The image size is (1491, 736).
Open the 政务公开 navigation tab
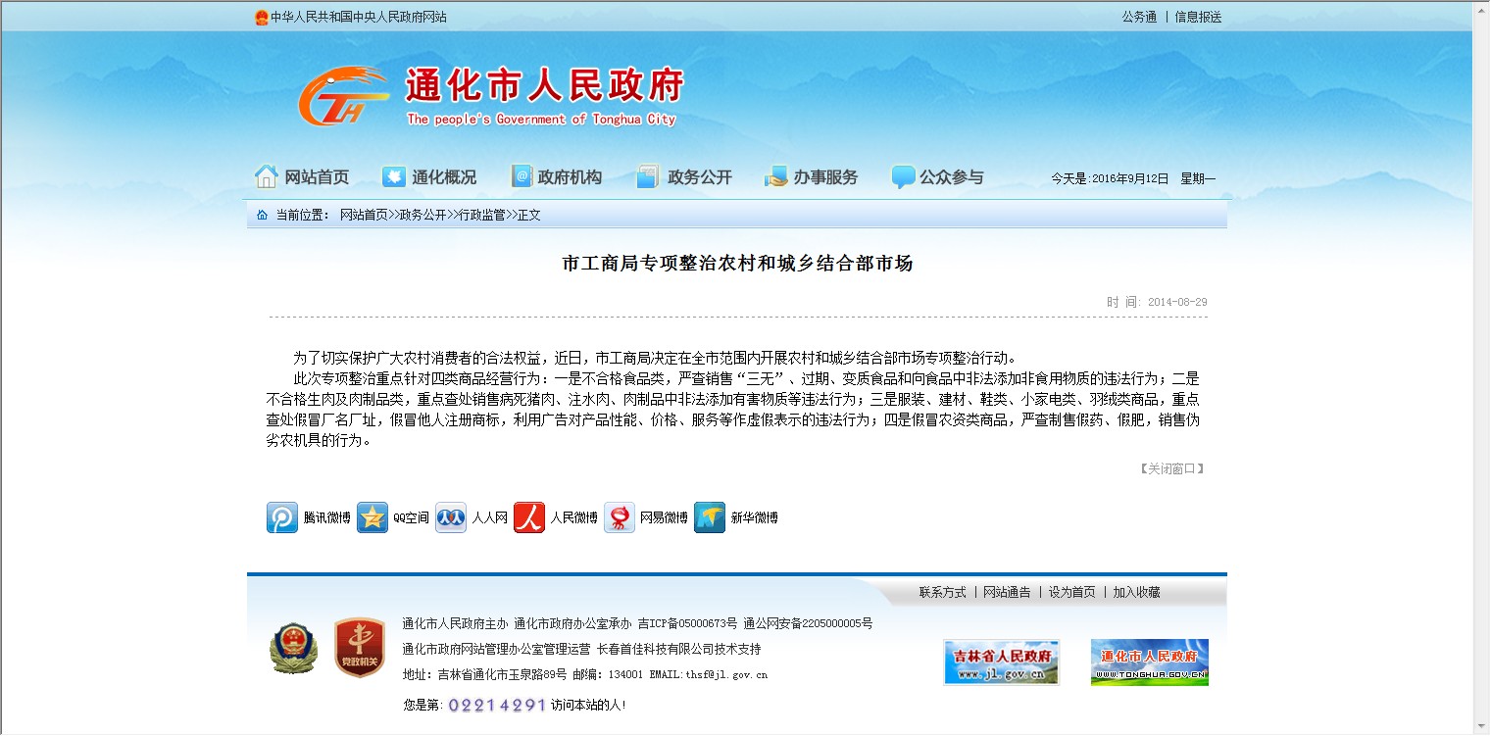tap(684, 177)
